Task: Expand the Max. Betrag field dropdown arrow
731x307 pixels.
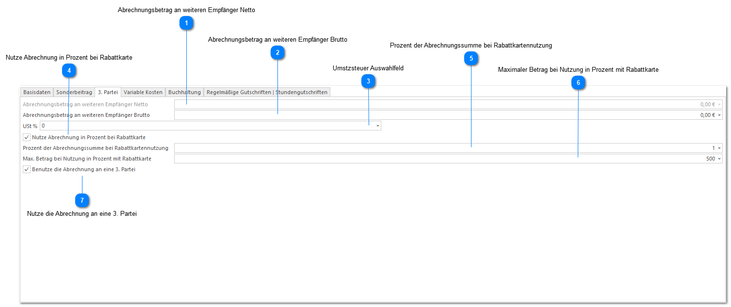Action: (719, 159)
